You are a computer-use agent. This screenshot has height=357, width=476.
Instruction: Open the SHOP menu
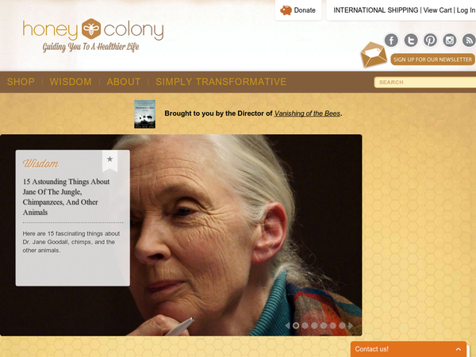(x=21, y=82)
